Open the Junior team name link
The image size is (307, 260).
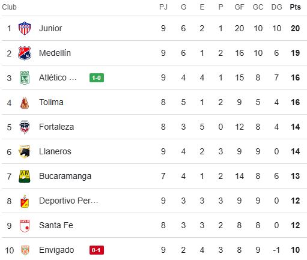(50, 28)
